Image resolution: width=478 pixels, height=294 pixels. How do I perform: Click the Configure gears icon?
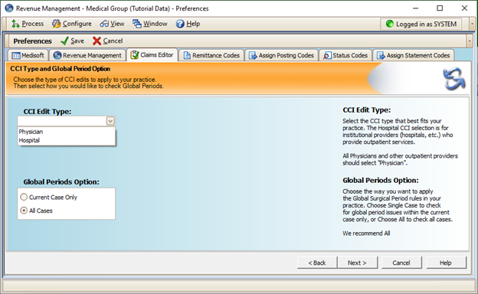(x=56, y=24)
